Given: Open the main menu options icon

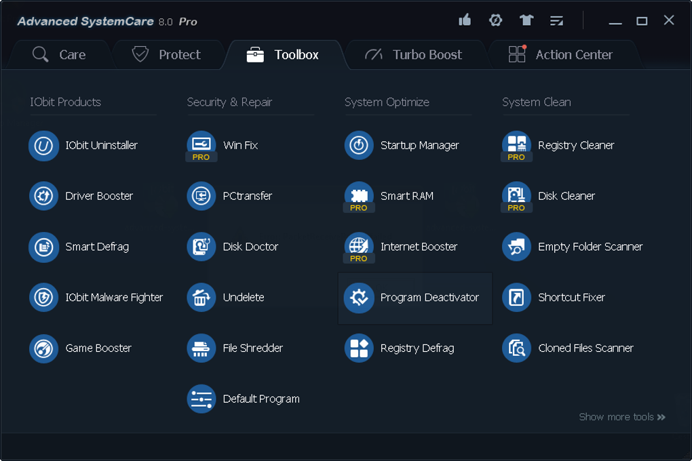Looking at the screenshot, I should pos(557,20).
